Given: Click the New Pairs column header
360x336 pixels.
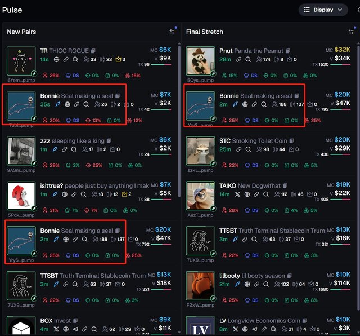Looking at the screenshot, I should point(21,32).
